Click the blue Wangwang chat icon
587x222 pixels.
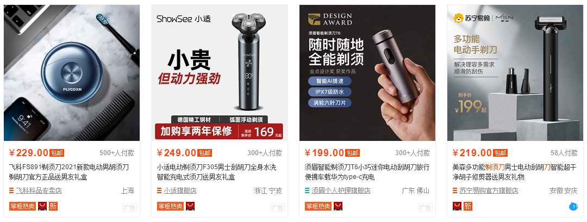573,206
